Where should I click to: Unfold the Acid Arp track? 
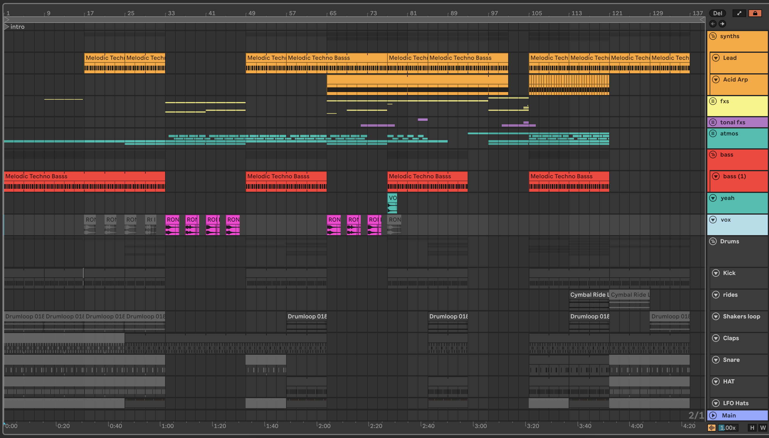click(716, 79)
